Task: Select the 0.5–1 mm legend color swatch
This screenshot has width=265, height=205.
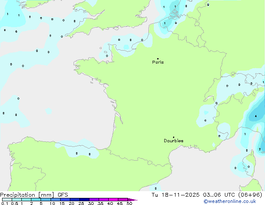Action: tap(17, 200)
